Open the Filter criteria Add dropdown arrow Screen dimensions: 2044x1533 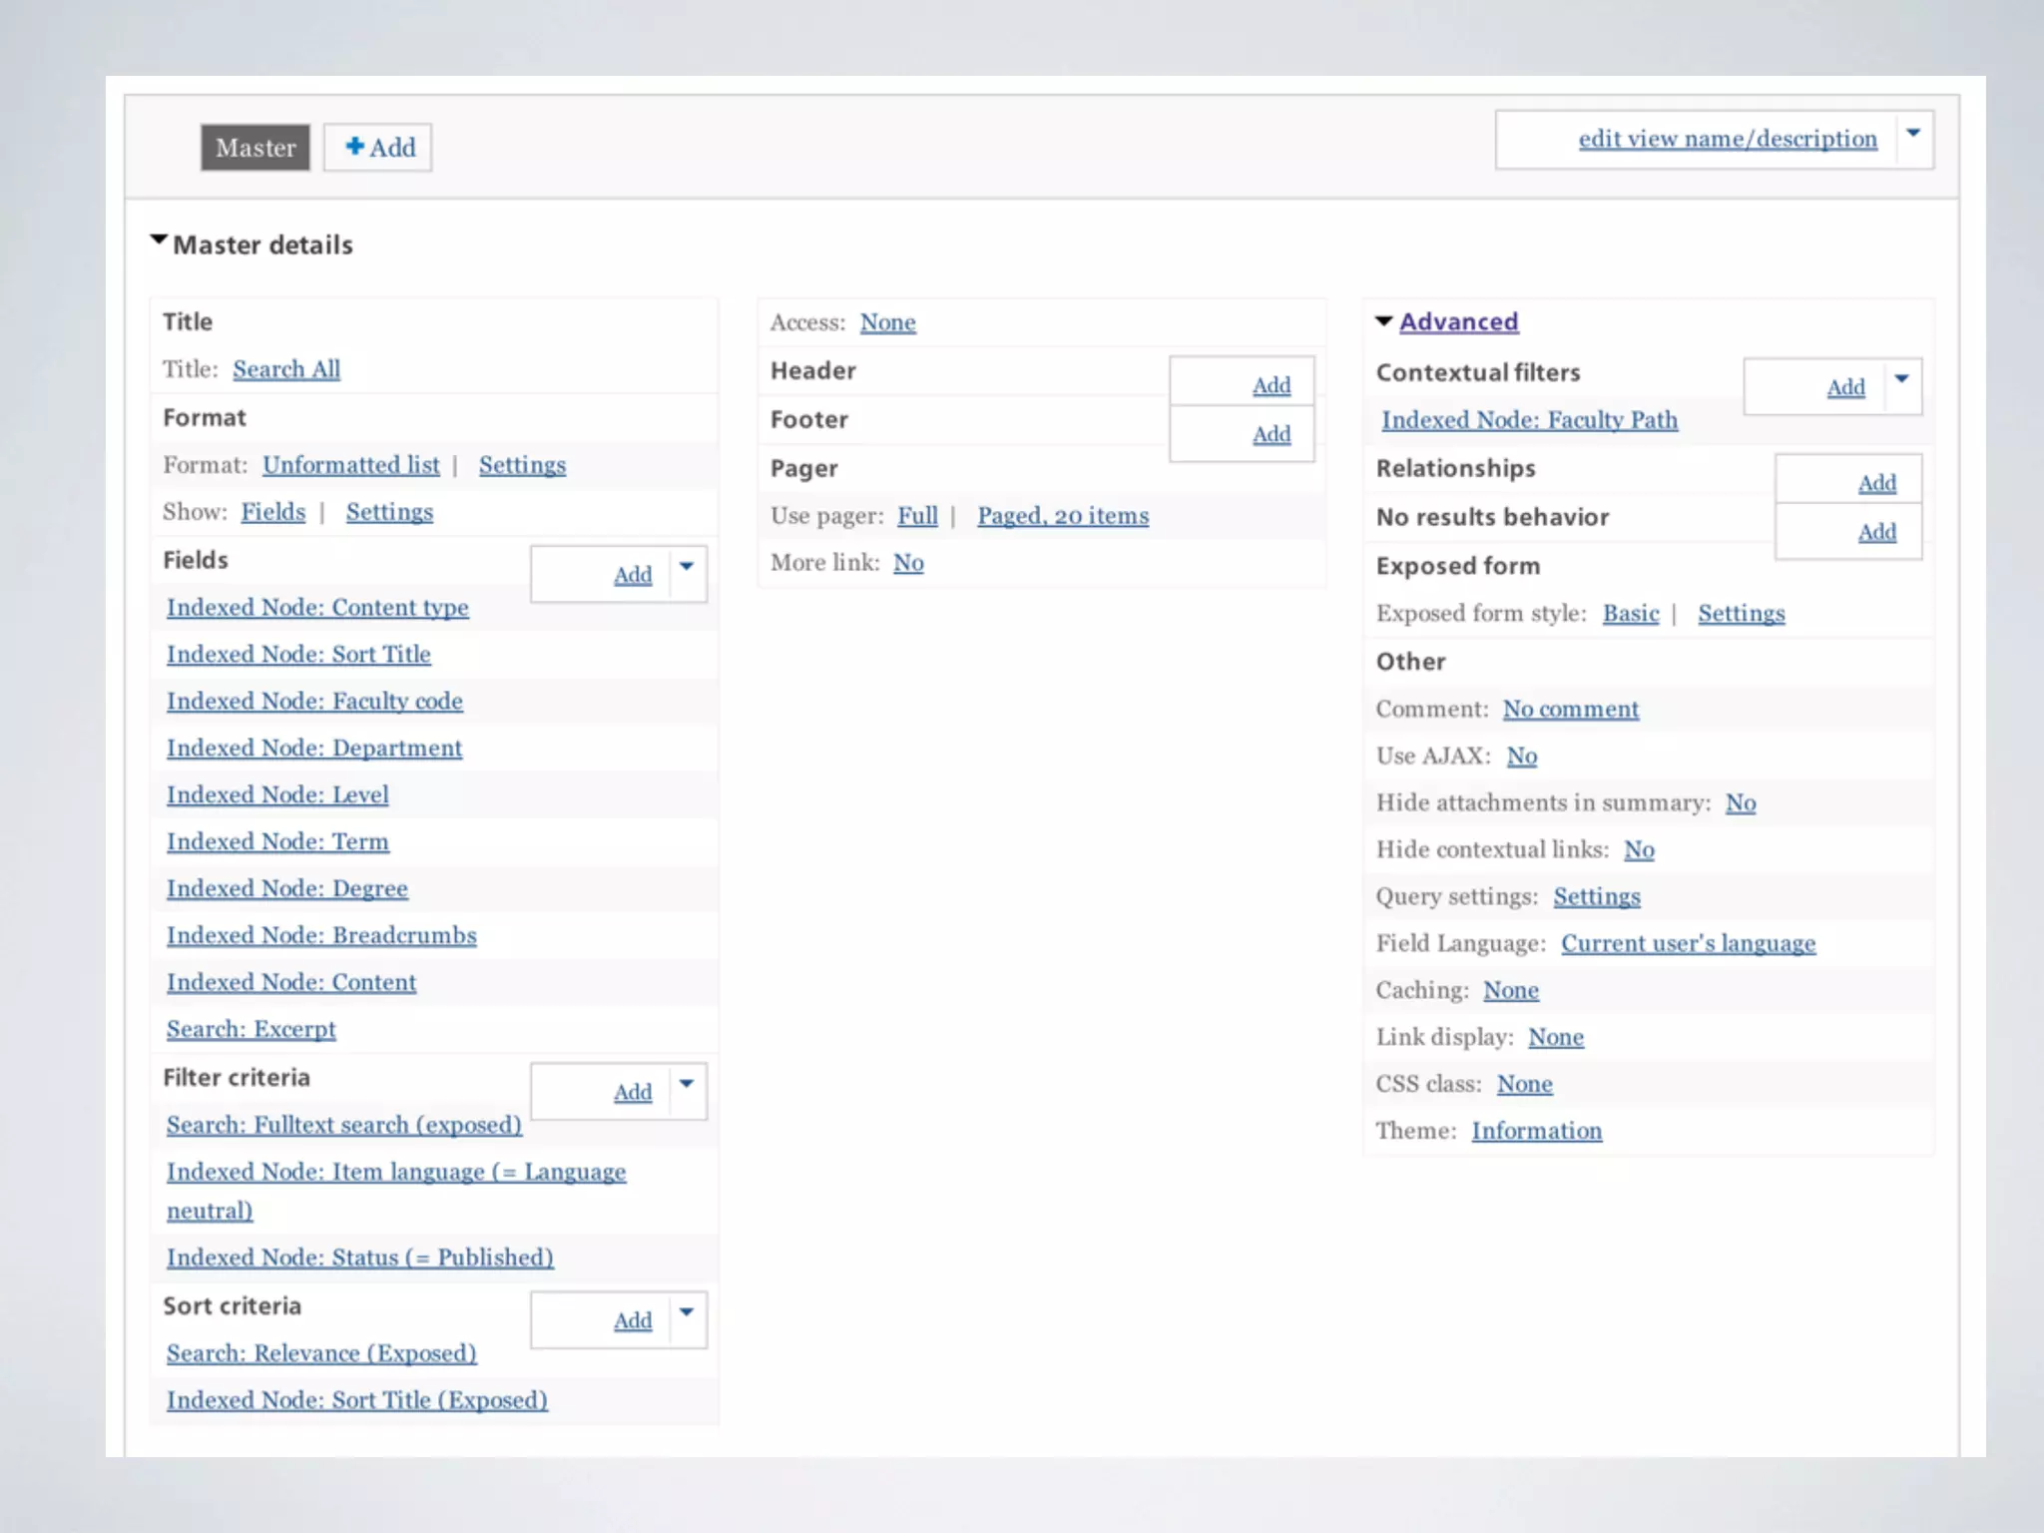pos(687,1085)
